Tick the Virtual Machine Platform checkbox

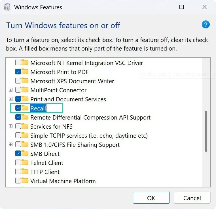pyautogui.click(x=18, y=181)
